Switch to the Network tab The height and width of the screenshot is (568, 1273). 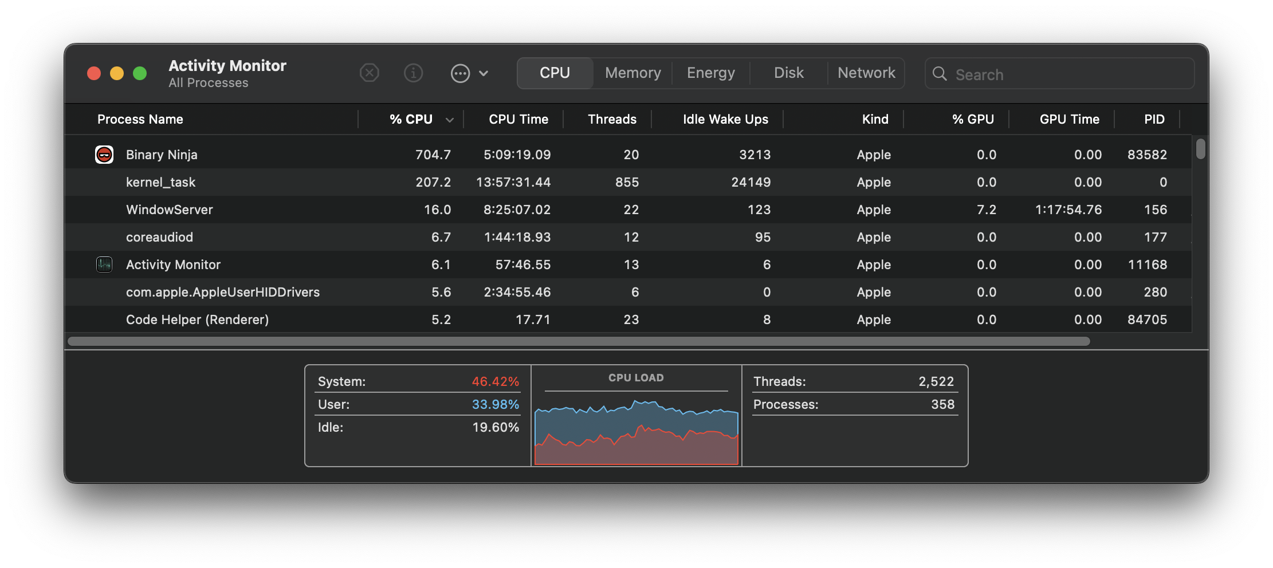coord(866,73)
